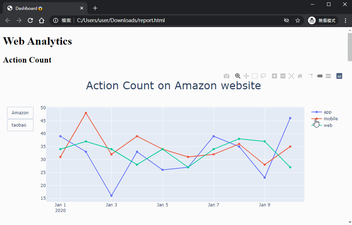Click the Web Analytics heading
Image resolution: width=352 pixels, height=225 pixels.
coord(37,41)
